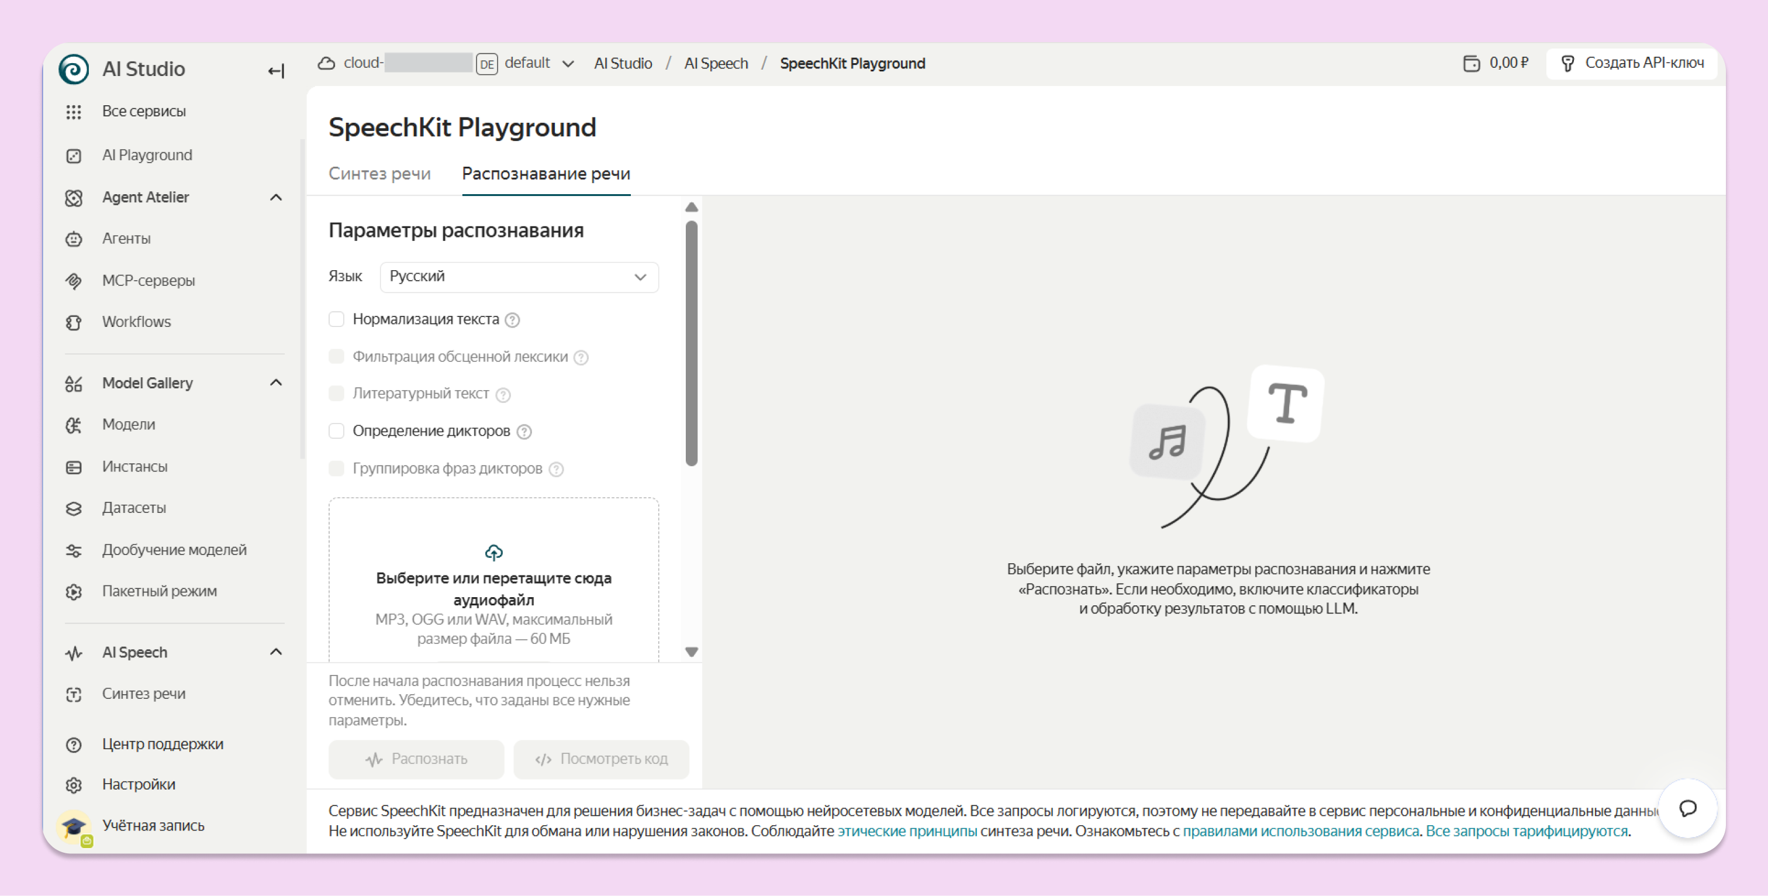The height and width of the screenshot is (896, 1768).
Task: Enable the Определение дикторов checkbox
Action: pyautogui.click(x=336, y=430)
